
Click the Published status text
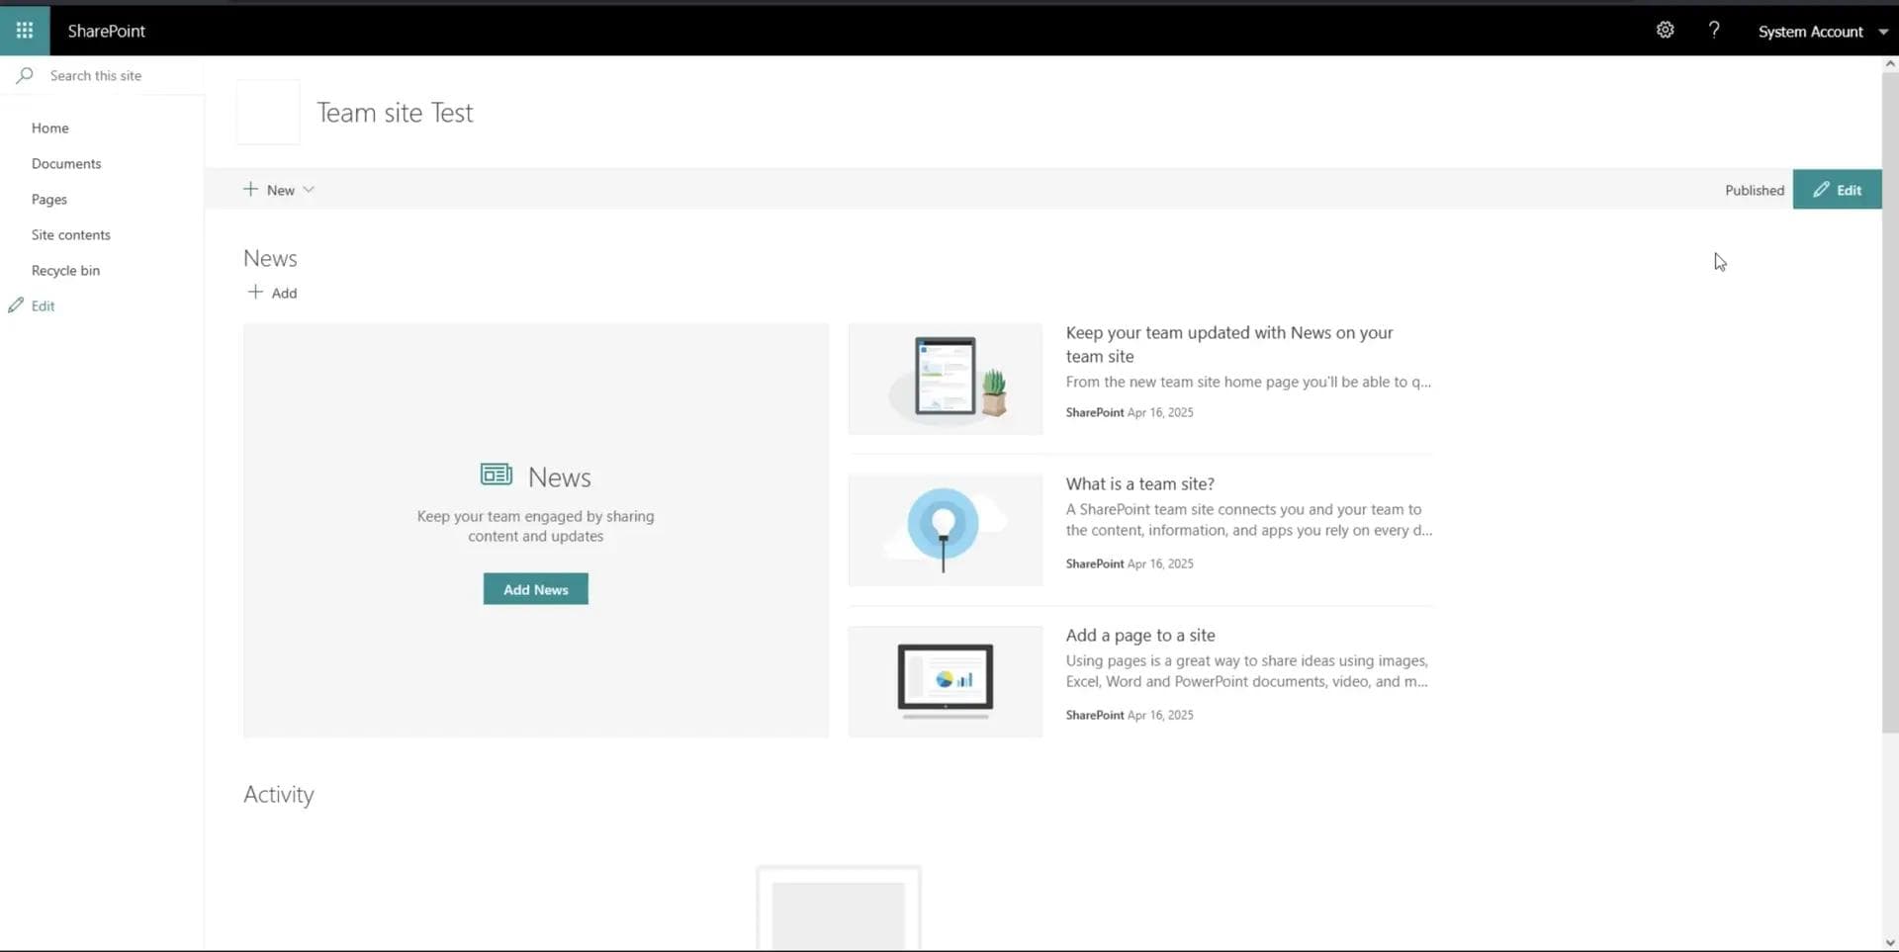point(1754,190)
